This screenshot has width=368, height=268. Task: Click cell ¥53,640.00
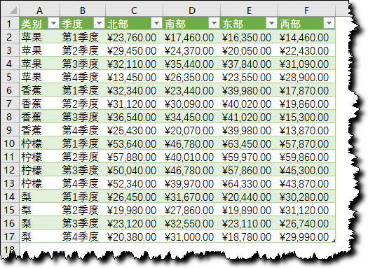[134, 143]
